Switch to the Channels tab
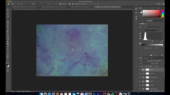 [146, 58]
